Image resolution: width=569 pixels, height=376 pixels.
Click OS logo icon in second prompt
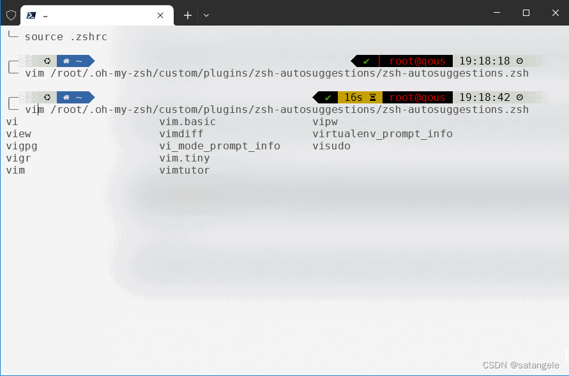pyautogui.click(x=47, y=97)
